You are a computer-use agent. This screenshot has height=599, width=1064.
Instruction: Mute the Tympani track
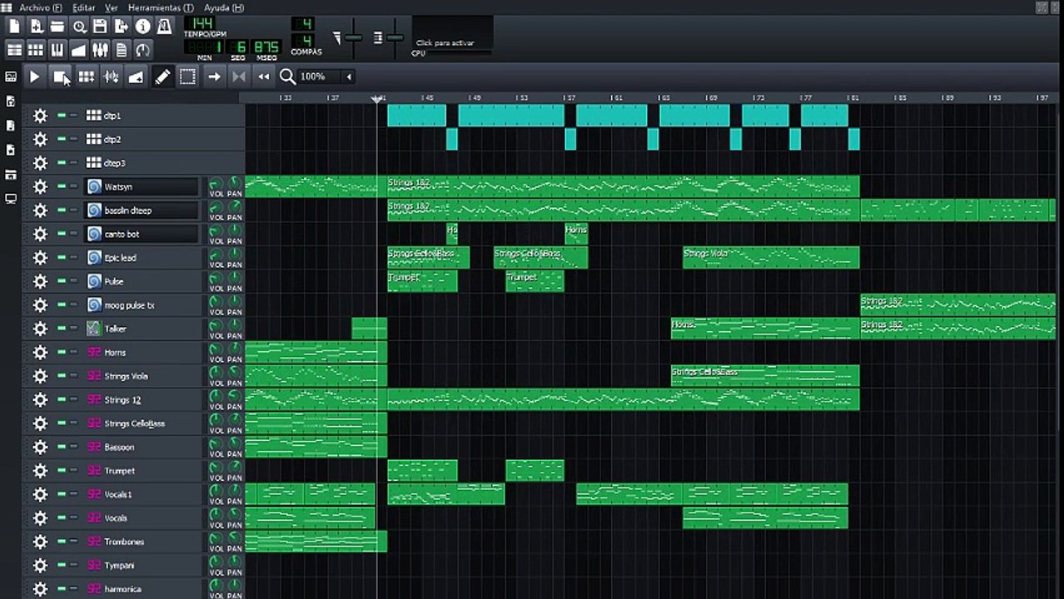click(x=62, y=565)
